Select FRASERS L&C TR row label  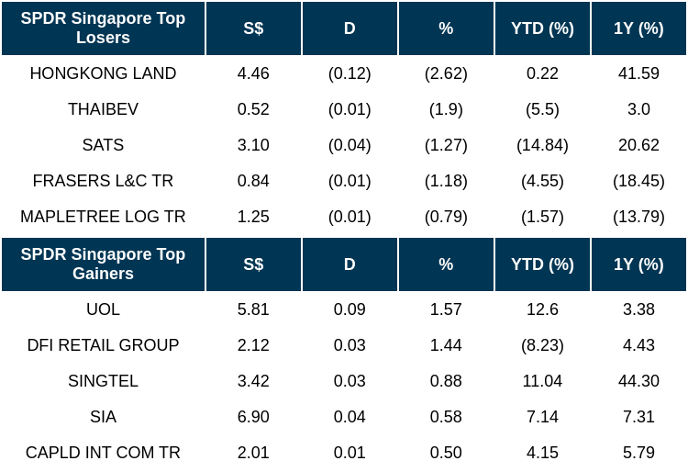(103, 181)
